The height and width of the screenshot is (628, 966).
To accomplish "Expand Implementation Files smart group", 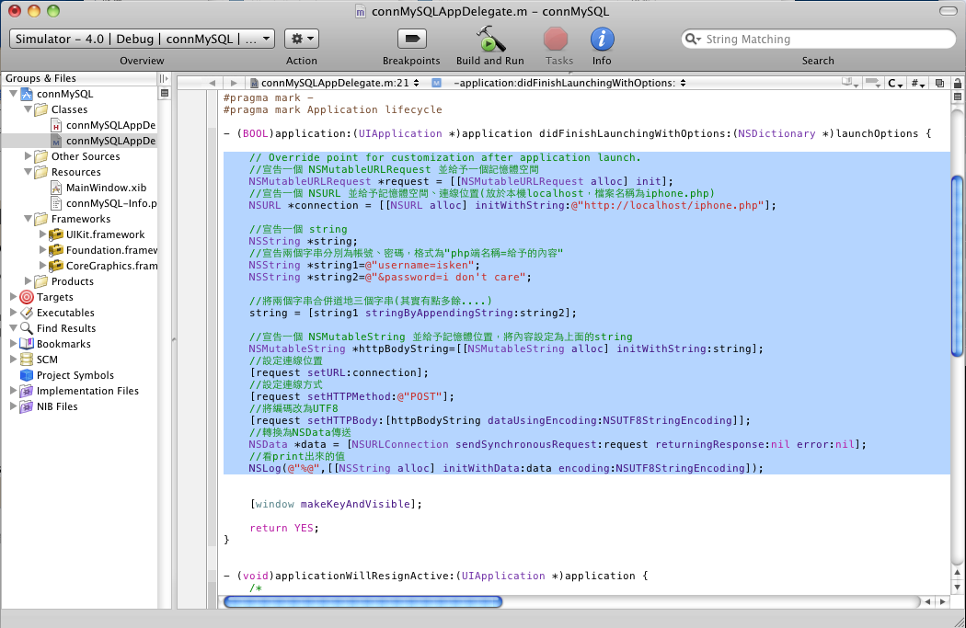I will click(x=13, y=391).
